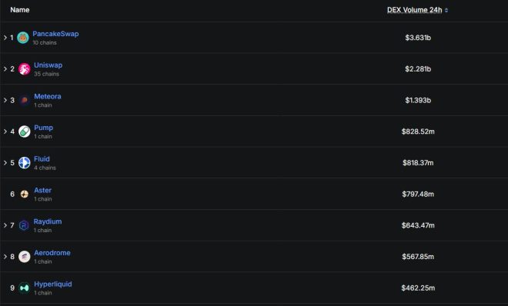Click the blue Fluid logo icon
The width and height of the screenshot is (508, 306).
pyautogui.click(x=25, y=163)
